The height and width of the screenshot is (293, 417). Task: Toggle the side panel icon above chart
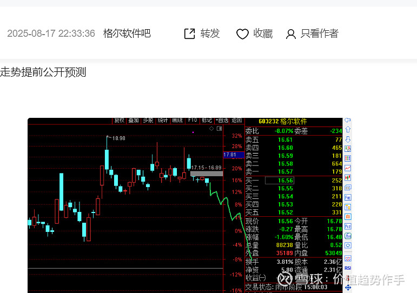[x=219, y=129]
